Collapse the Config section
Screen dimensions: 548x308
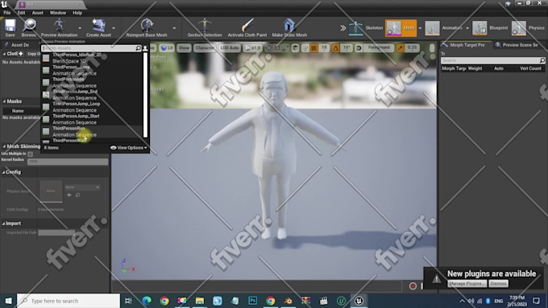click(x=3, y=172)
